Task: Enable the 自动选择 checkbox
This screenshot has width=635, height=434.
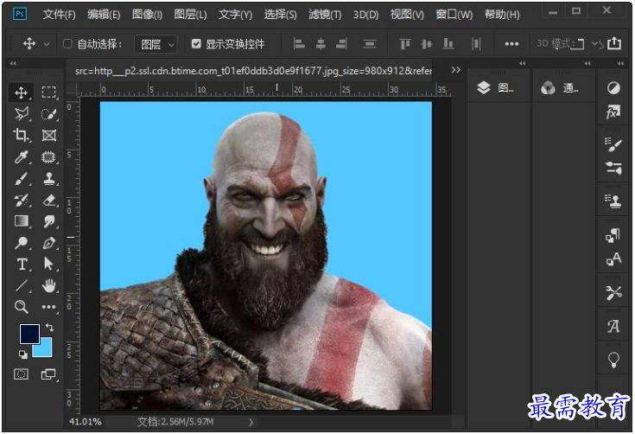Action: pos(67,43)
